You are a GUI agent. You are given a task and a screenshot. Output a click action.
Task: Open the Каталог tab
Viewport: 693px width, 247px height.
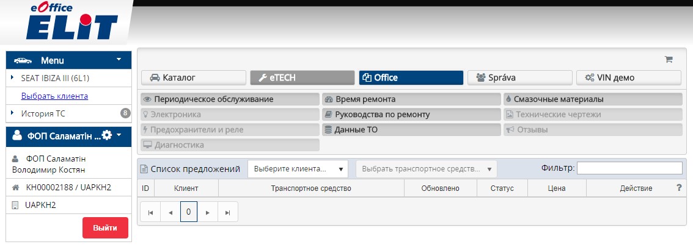pos(194,77)
